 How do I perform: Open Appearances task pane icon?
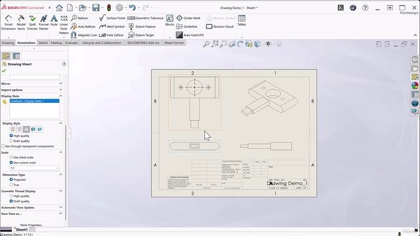(415, 86)
